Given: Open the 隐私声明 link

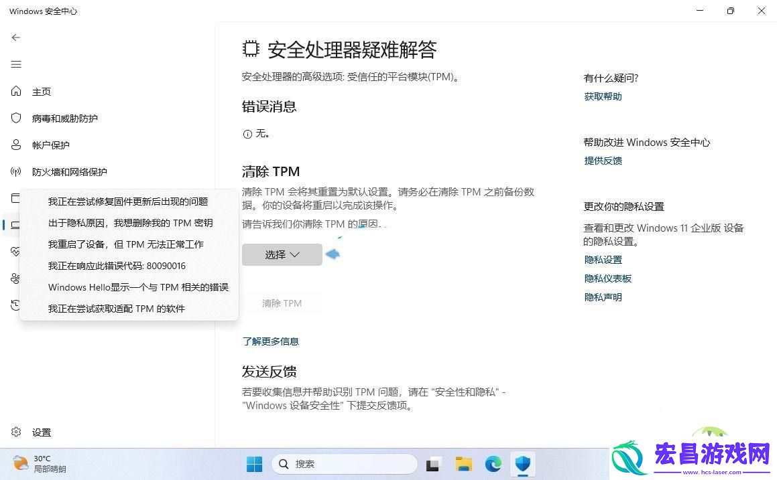Looking at the screenshot, I should tap(603, 297).
